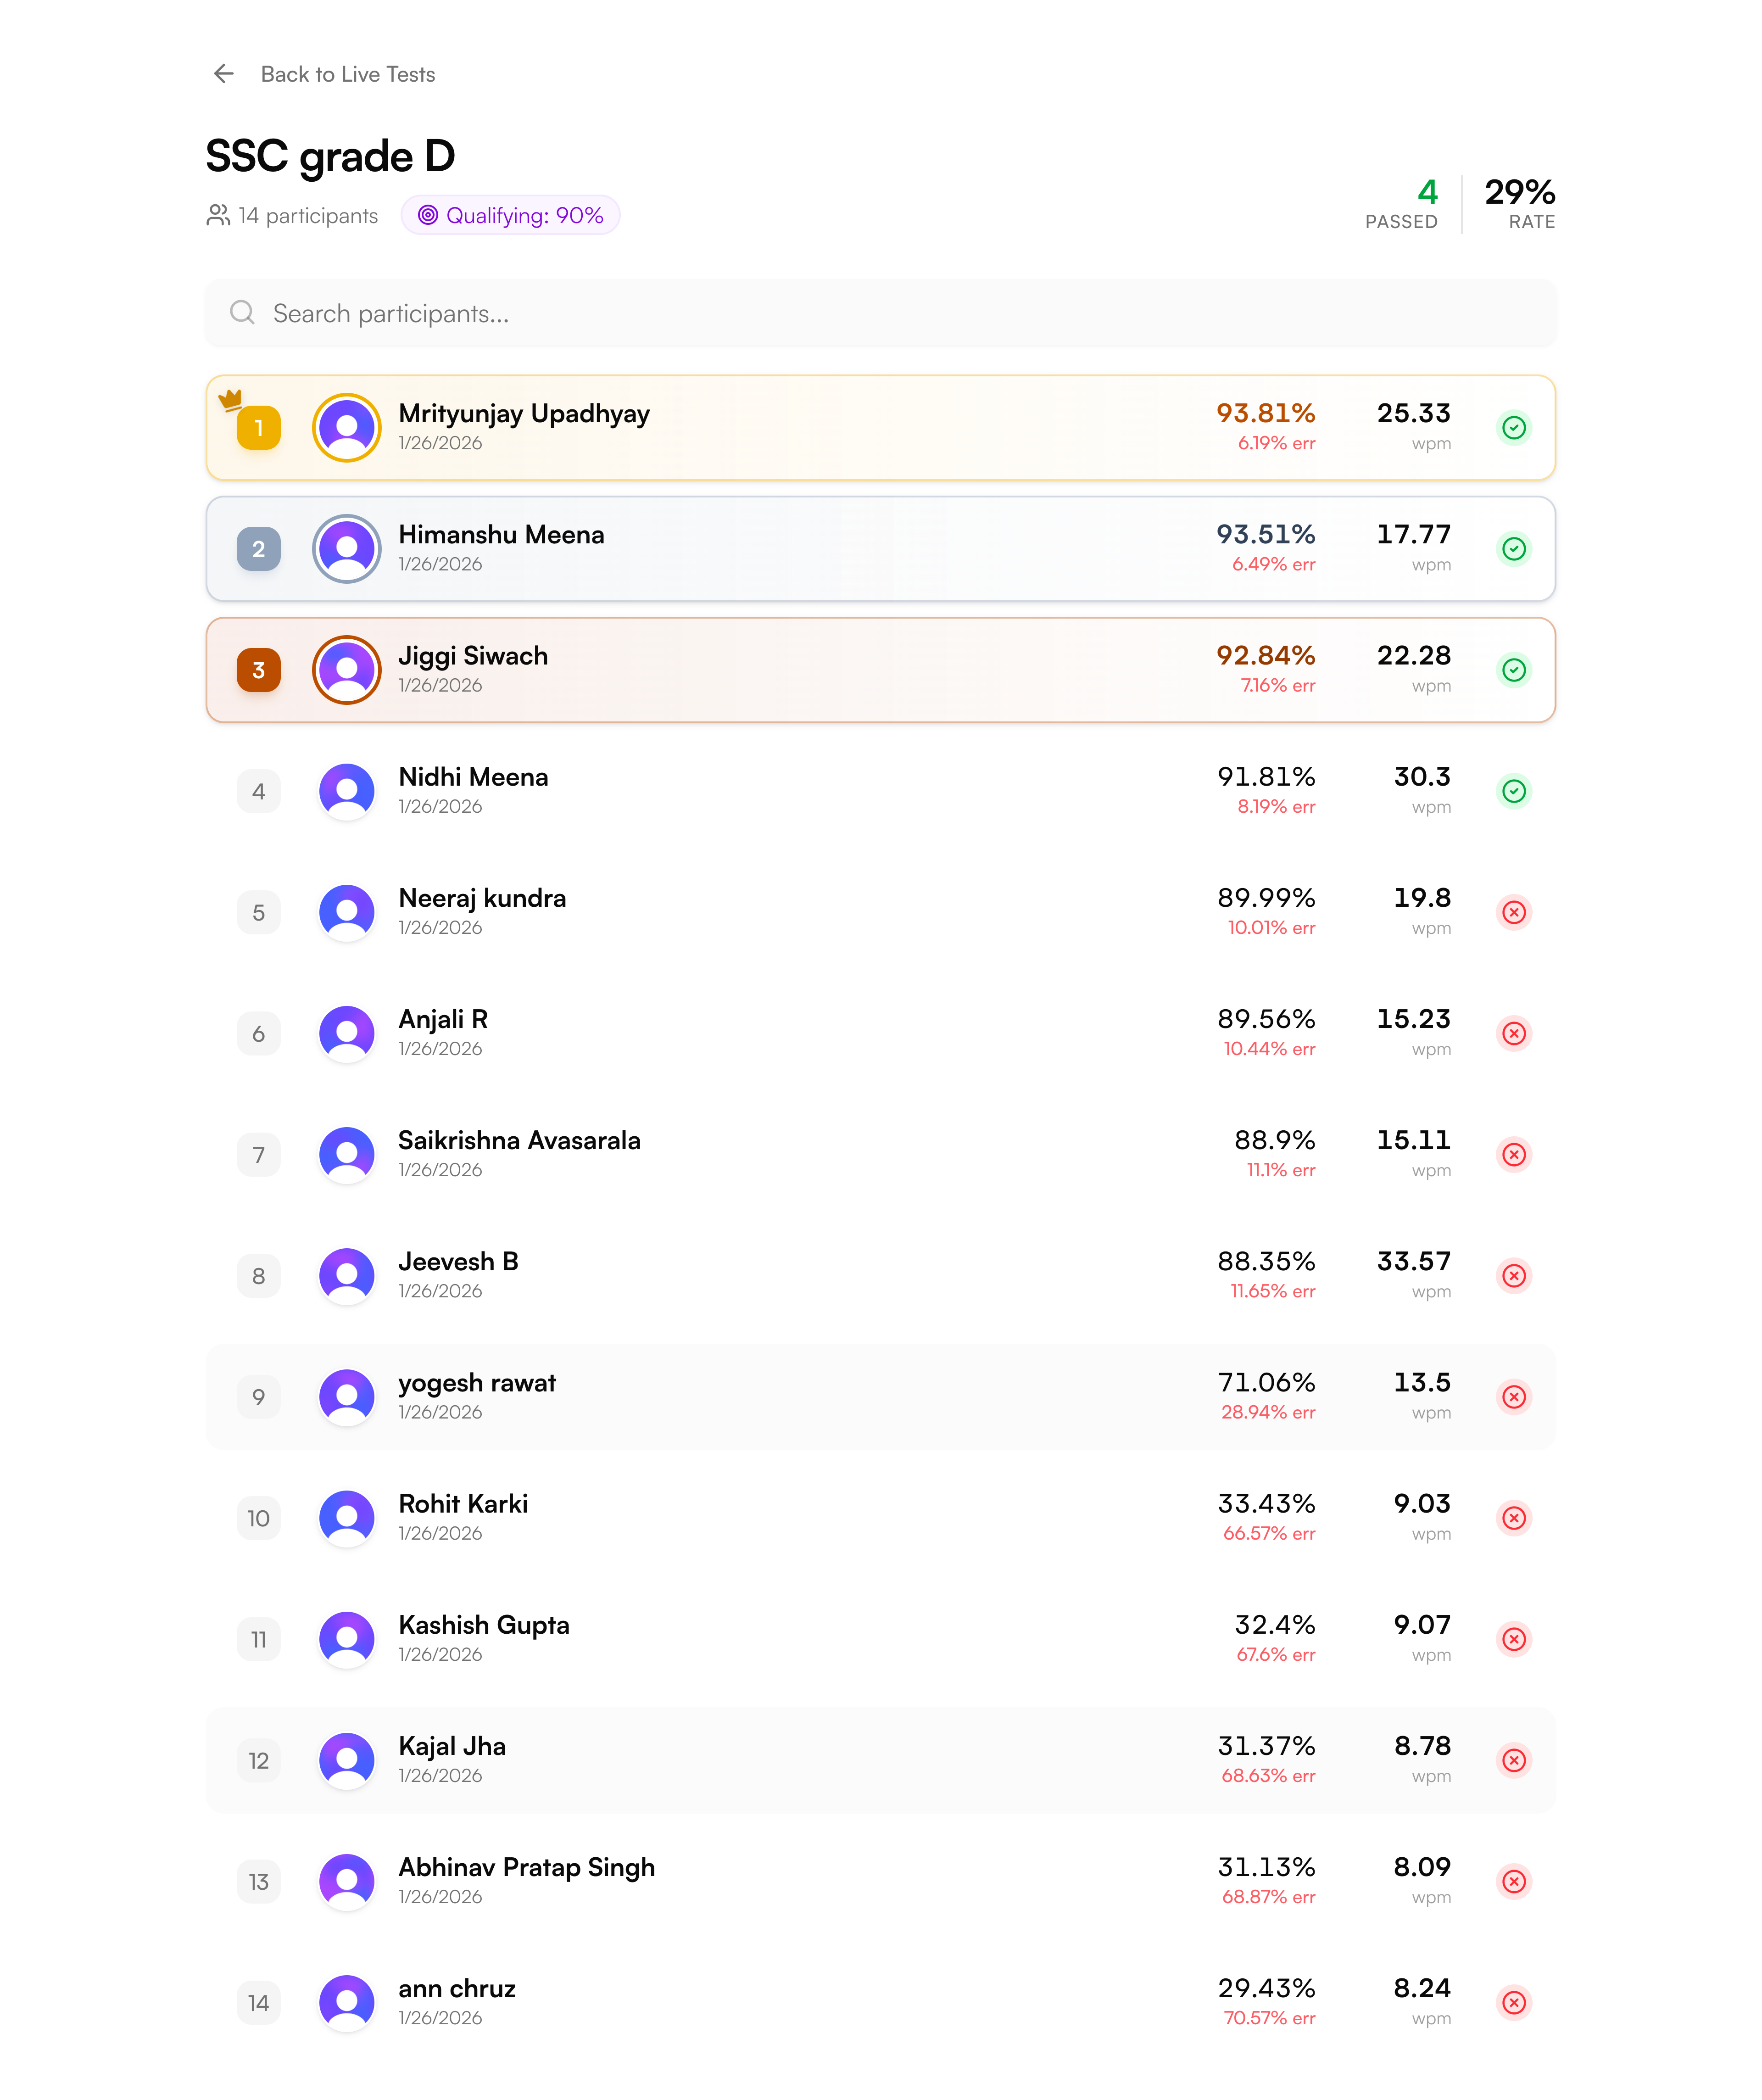Click Nidhi Meena's green pass checkmark
The image size is (1762, 2100).
pyautogui.click(x=1514, y=791)
